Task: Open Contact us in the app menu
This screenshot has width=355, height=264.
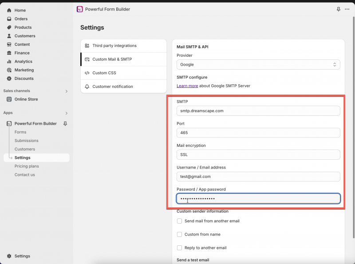Action: tap(25, 174)
